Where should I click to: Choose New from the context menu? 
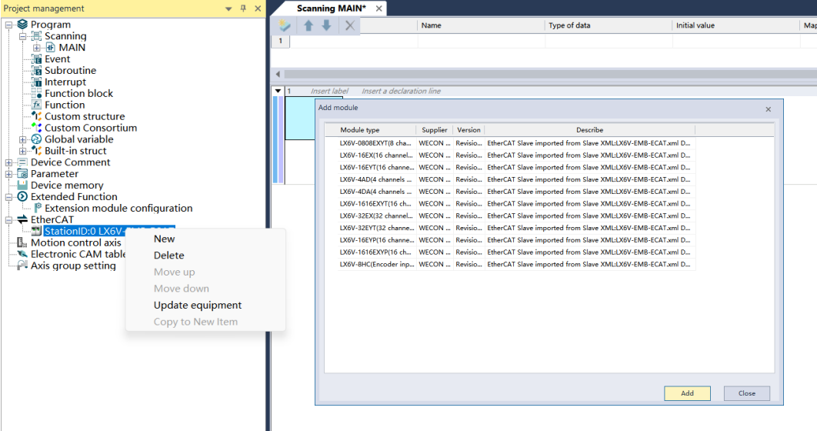tap(165, 239)
